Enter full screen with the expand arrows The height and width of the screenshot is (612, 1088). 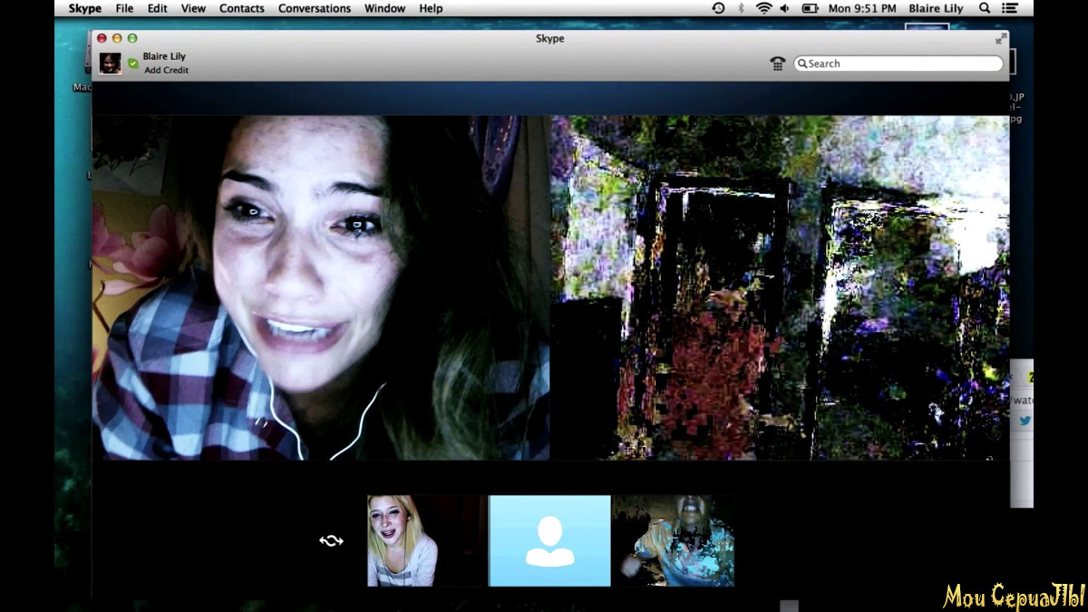1001,38
